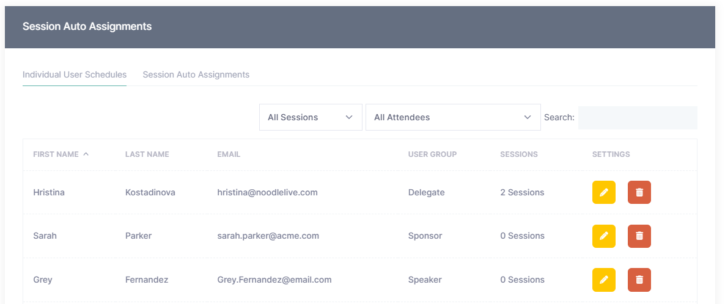The image size is (725, 304).
Task: Click the 2 Sessions cell for Hristina
Action: (521, 192)
